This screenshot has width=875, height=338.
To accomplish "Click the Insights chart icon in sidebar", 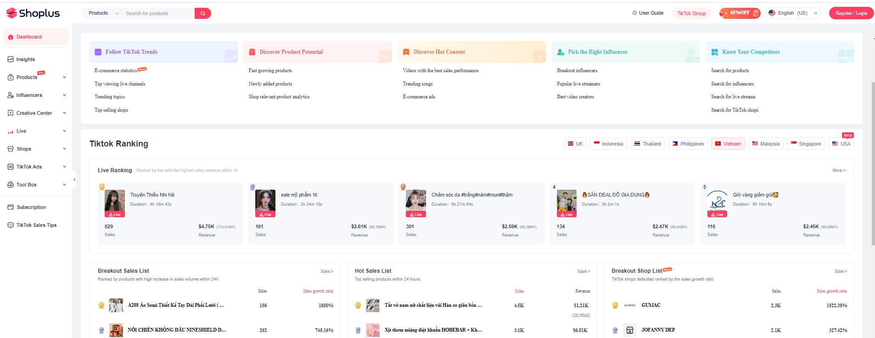I will [x=11, y=59].
